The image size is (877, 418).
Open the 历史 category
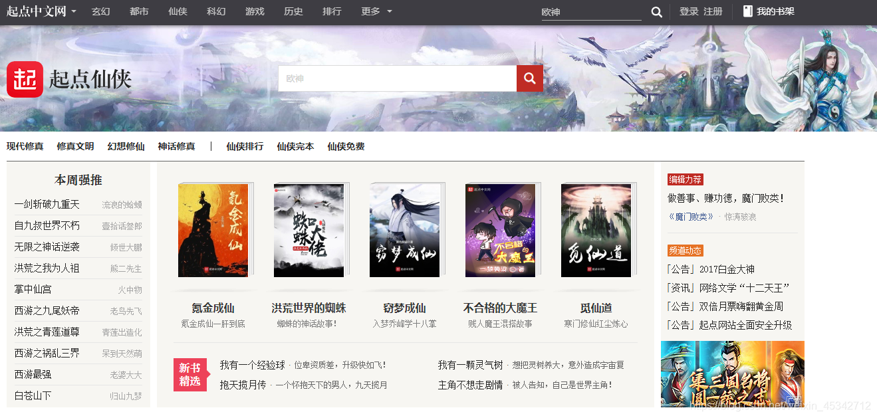coord(293,11)
